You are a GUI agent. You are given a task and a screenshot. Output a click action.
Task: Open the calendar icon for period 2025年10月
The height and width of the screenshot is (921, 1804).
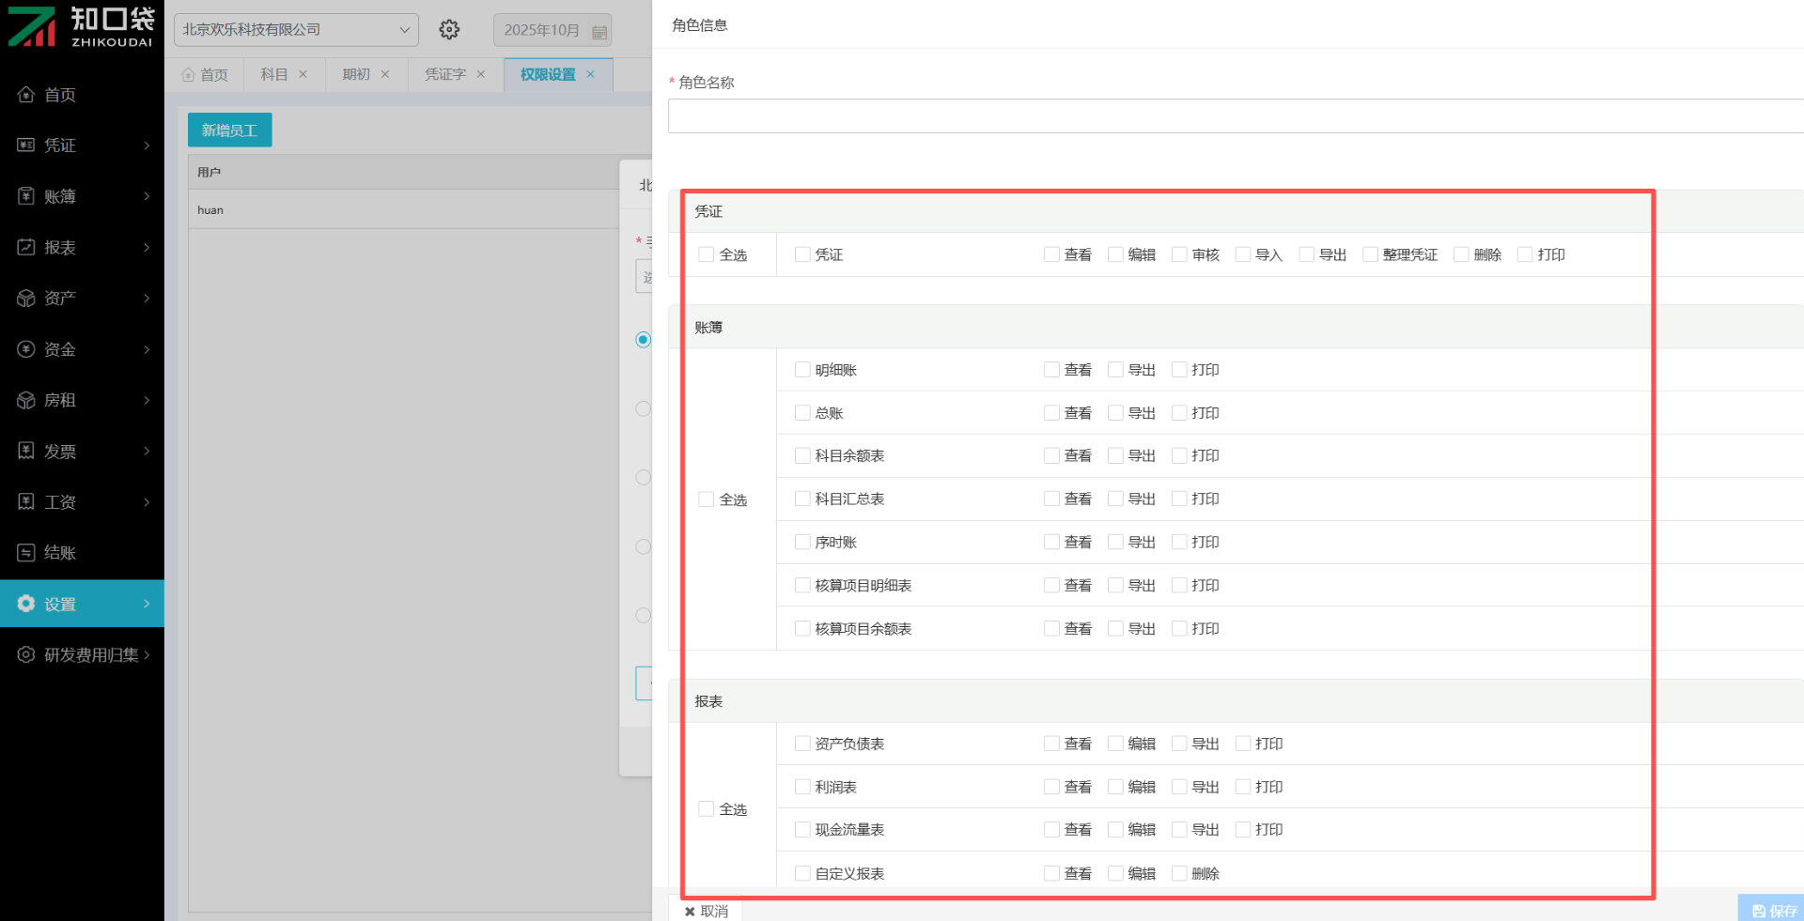(x=599, y=32)
